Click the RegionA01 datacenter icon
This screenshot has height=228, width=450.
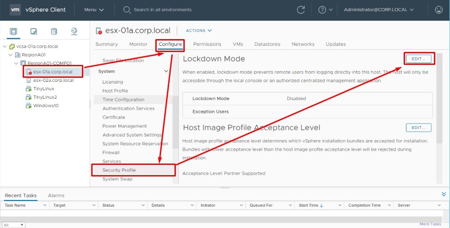coord(17,55)
